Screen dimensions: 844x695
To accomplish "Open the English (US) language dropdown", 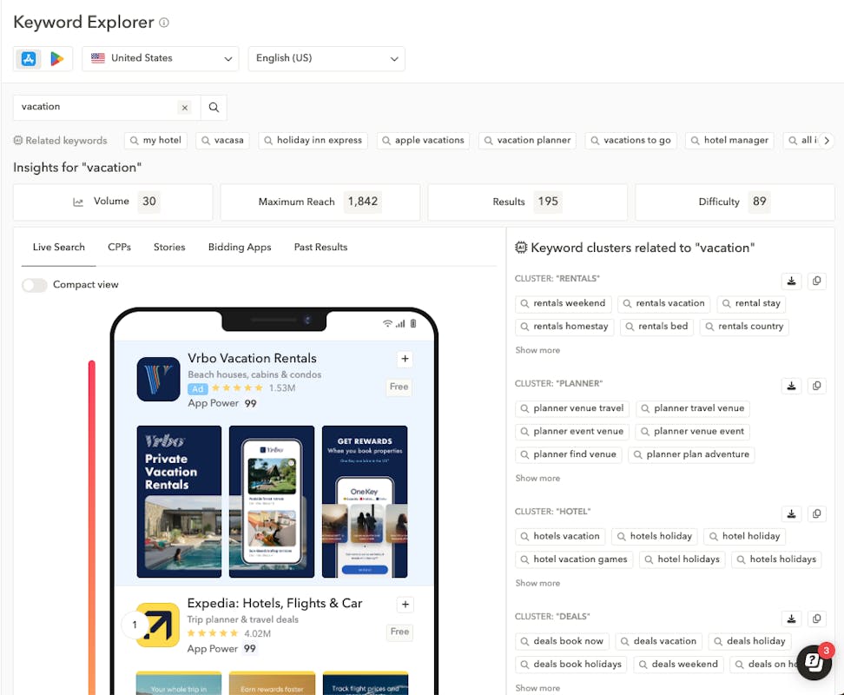I will click(x=326, y=58).
